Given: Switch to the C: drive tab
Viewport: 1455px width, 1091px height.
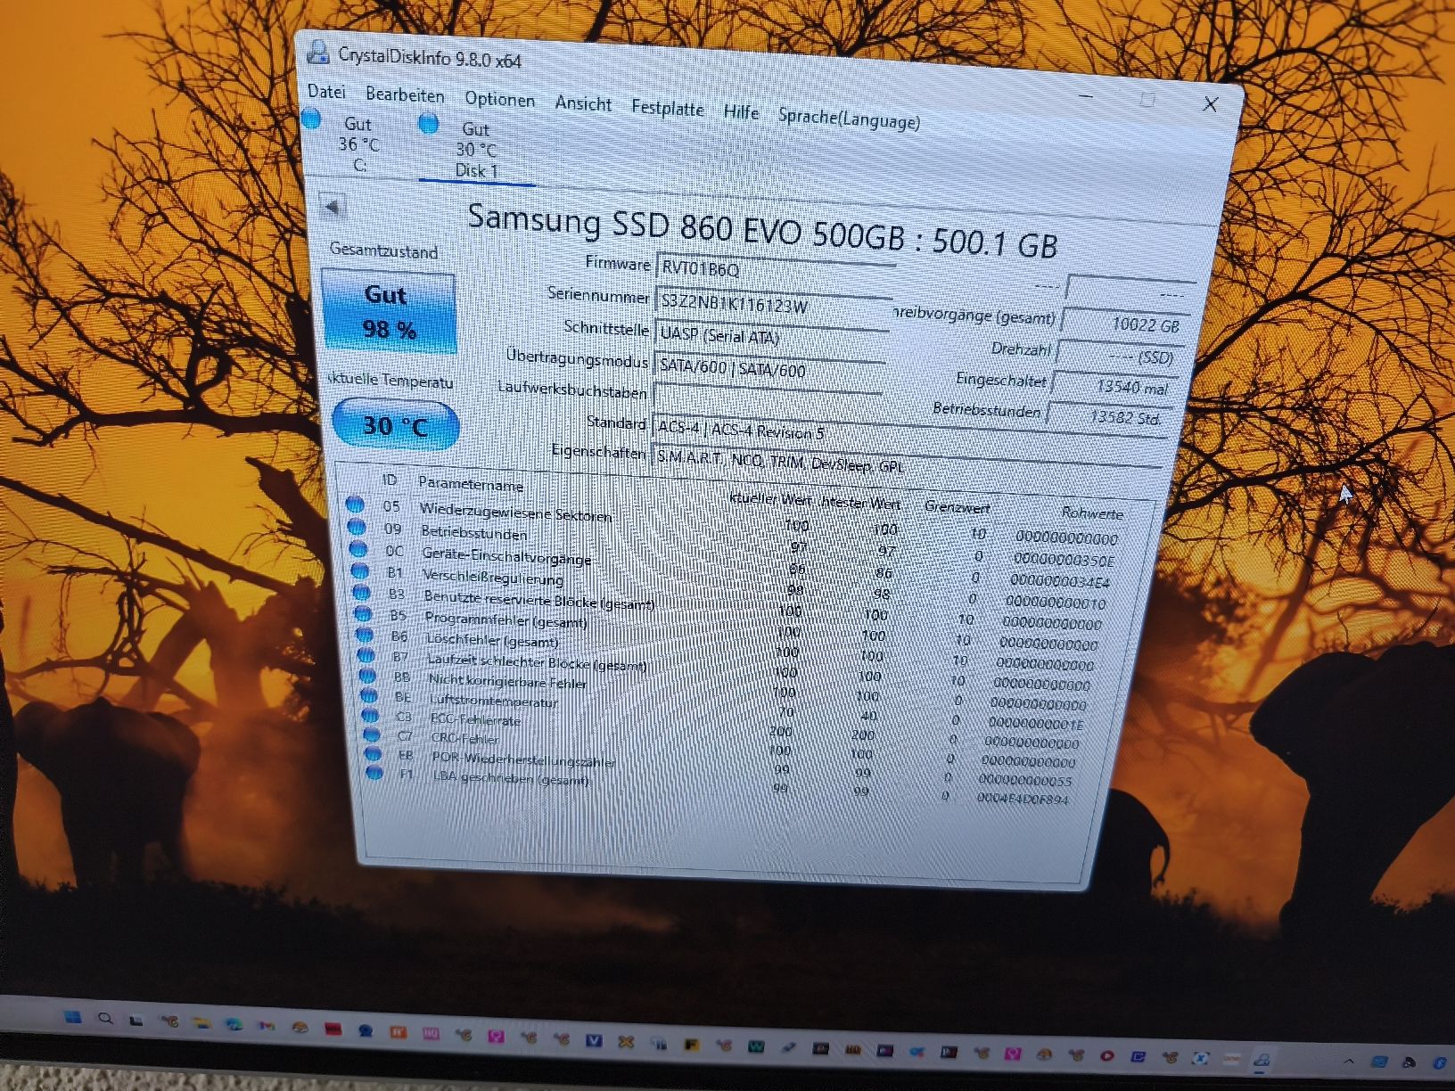Looking at the screenshot, I should click(358, 144).
